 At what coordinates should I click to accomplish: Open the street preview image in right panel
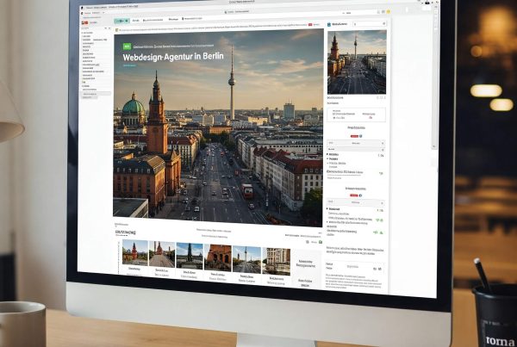(x=357, y=62)
